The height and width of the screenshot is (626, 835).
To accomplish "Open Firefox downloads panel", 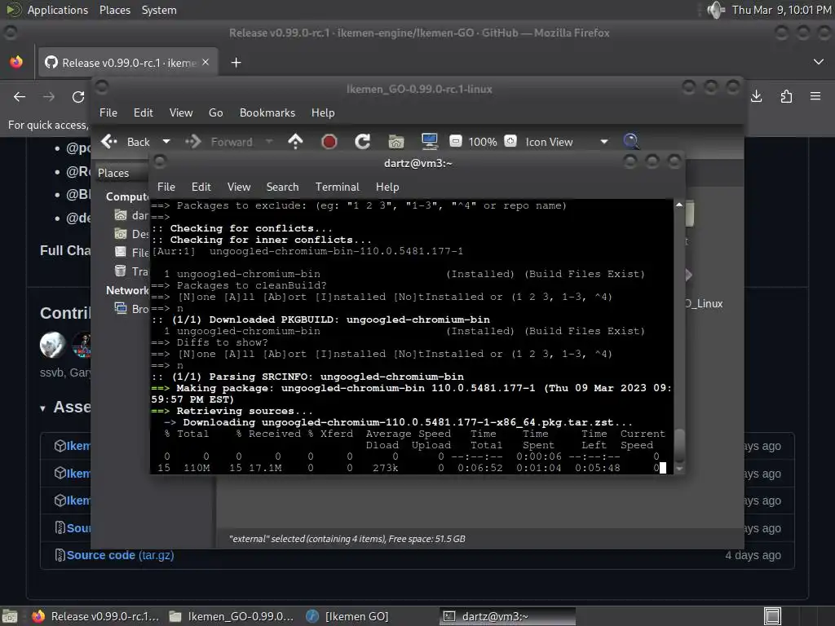I will (x=756, y=96).
